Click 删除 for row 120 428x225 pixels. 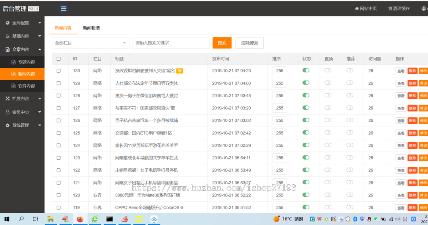pos(412,195)
